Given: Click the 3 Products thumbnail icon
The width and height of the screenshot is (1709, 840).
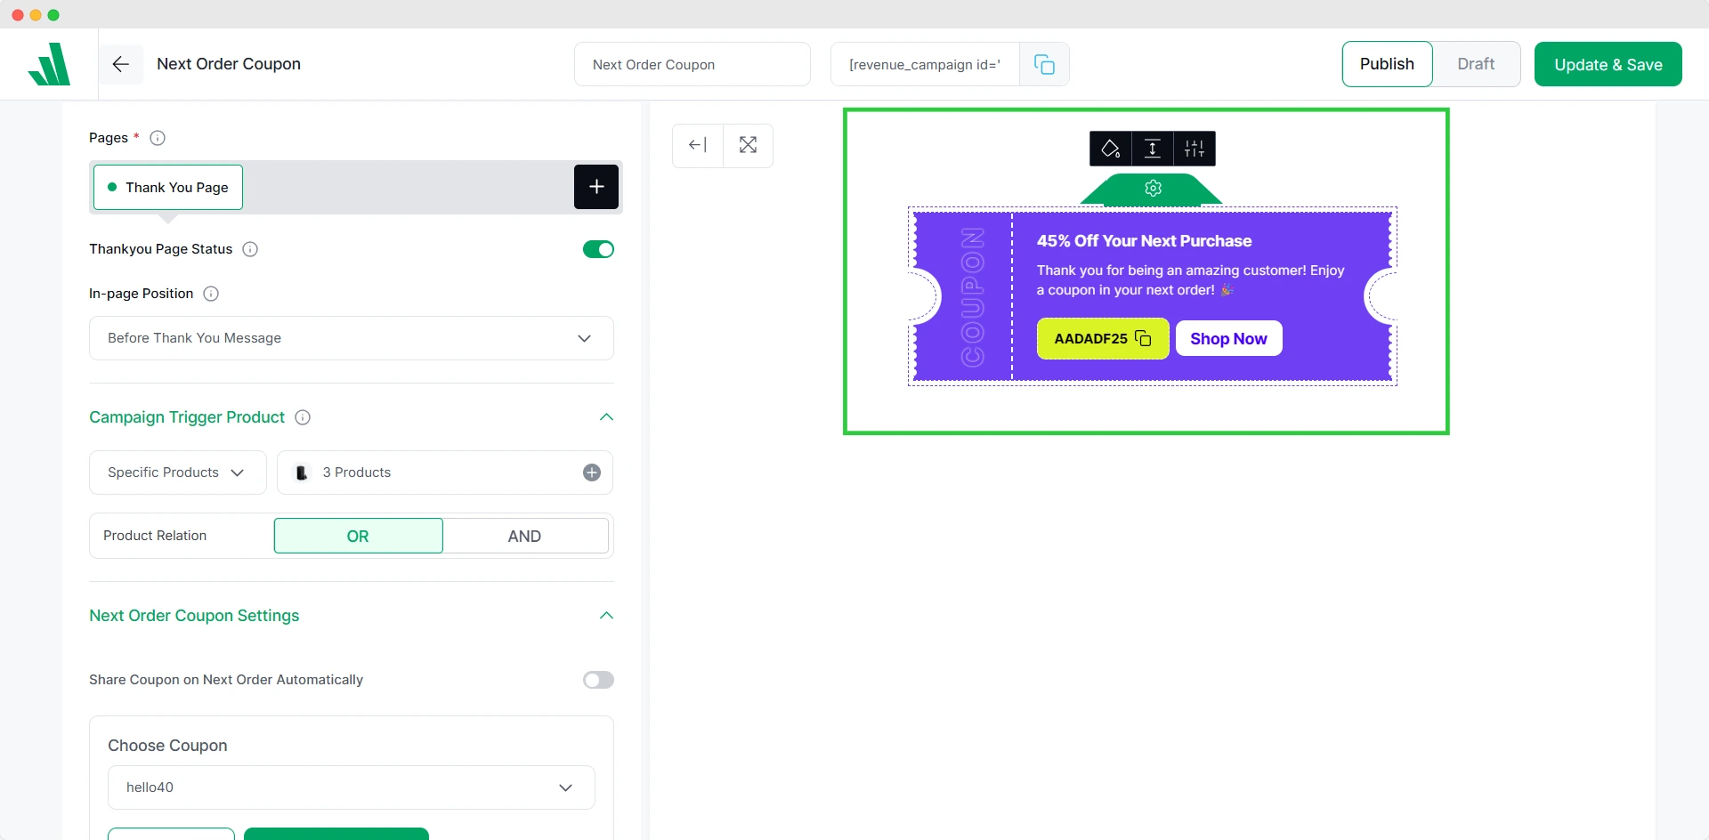Looking at the screenshot, I should pyautogui.click(x=302, y=472).
